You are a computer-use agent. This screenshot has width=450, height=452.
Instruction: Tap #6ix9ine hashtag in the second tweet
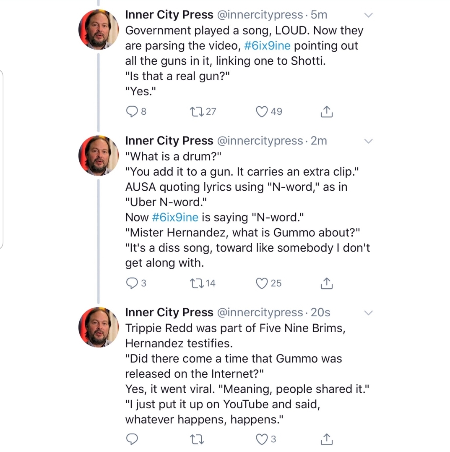(x=175, y=218)
